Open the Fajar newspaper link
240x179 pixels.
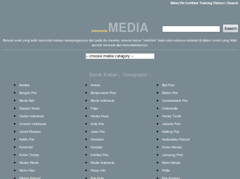tap(94, 108)
